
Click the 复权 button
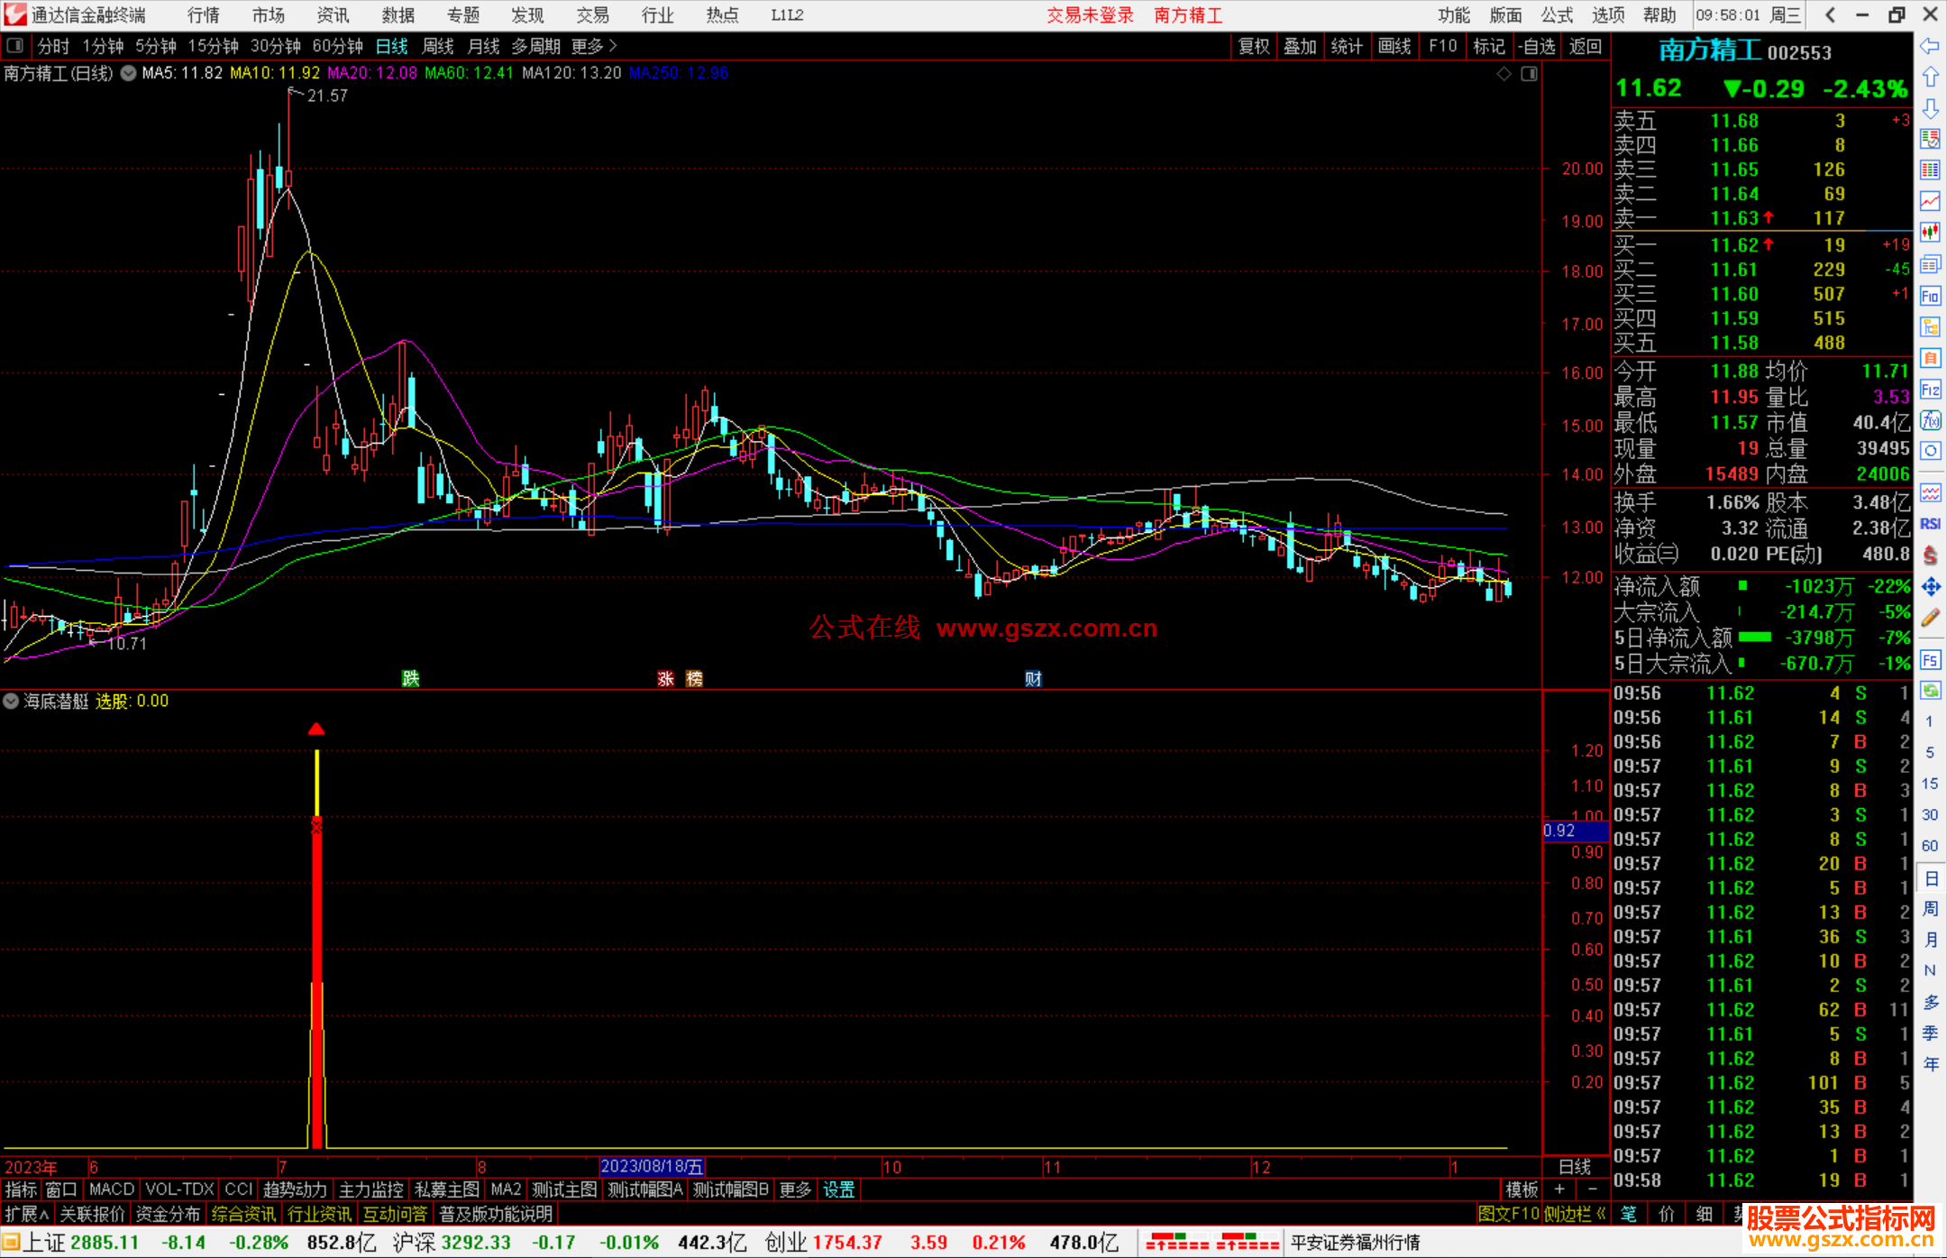(1253, 46)
